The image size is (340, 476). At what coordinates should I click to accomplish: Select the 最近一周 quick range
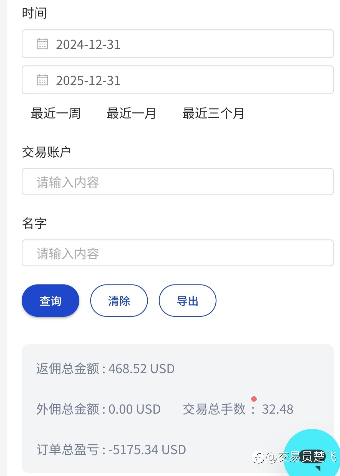[x=56, y=113]
